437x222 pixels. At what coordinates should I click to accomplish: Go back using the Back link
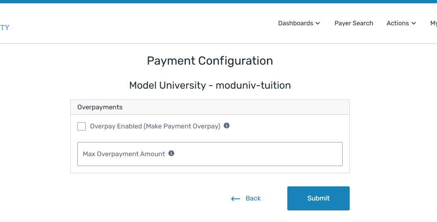(x=253, y=198)
